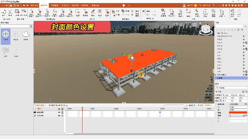Click the user avatar icon

[x=184, y=5]
